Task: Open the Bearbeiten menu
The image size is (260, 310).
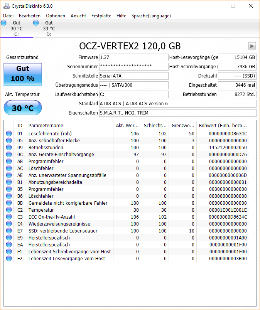Action: point(30,16)
